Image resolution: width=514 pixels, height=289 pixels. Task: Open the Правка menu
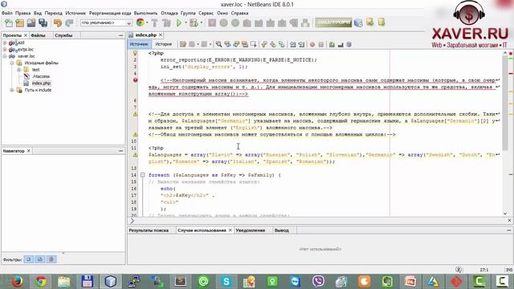click(x=23, y=13)
